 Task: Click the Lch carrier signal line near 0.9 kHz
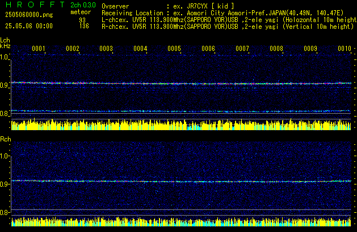(x=181, y=83)
